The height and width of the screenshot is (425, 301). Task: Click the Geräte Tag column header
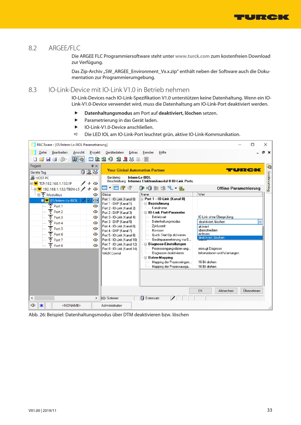tap(55, 172)
